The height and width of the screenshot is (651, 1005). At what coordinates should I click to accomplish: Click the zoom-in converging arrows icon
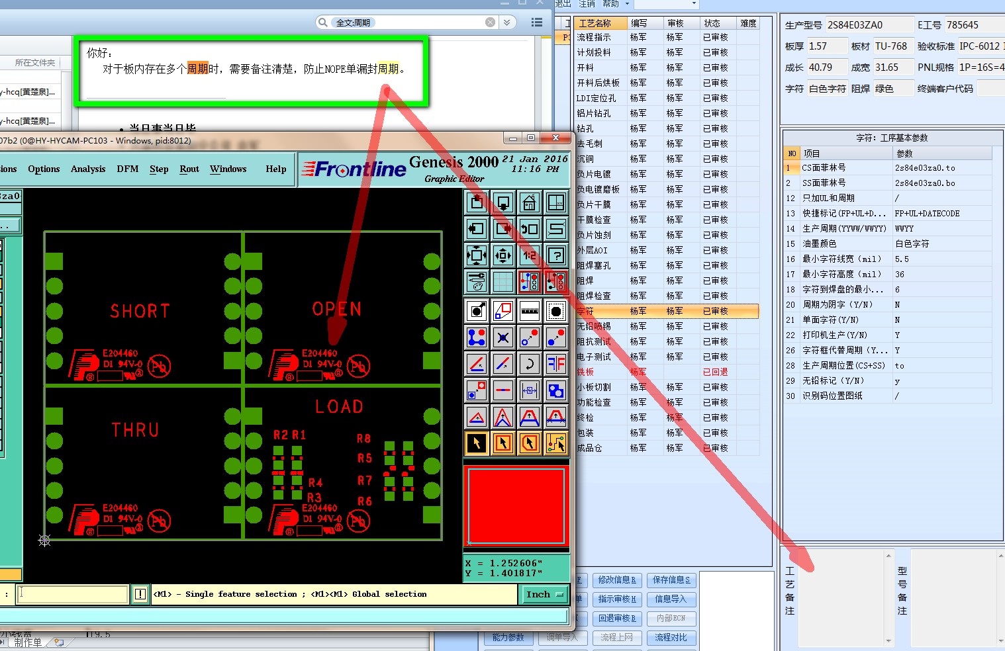503,255
